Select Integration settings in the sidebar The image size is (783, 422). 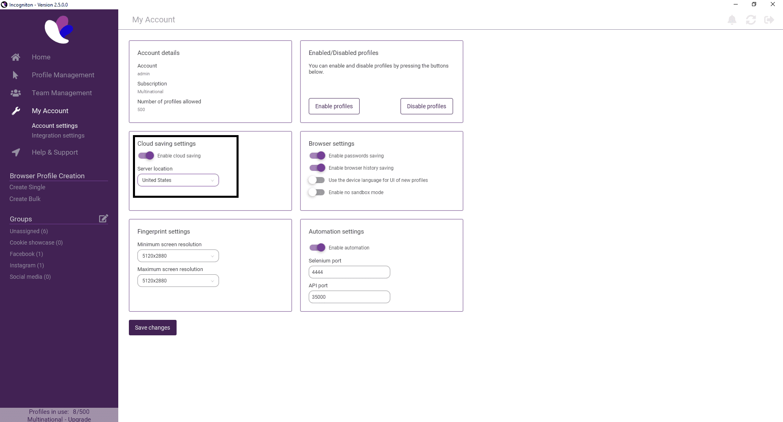point(58,136)
